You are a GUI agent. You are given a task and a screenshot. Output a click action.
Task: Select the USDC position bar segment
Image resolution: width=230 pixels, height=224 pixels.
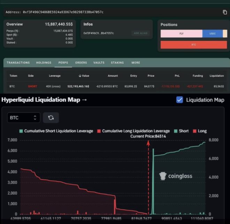tap(213, 33)
